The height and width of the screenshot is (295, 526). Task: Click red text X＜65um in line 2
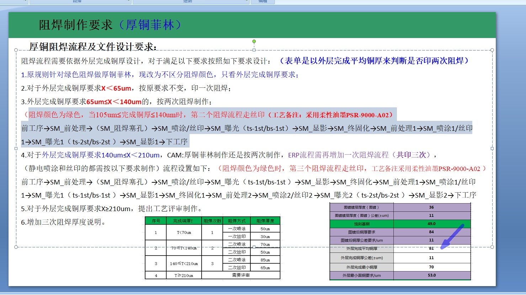116,88
